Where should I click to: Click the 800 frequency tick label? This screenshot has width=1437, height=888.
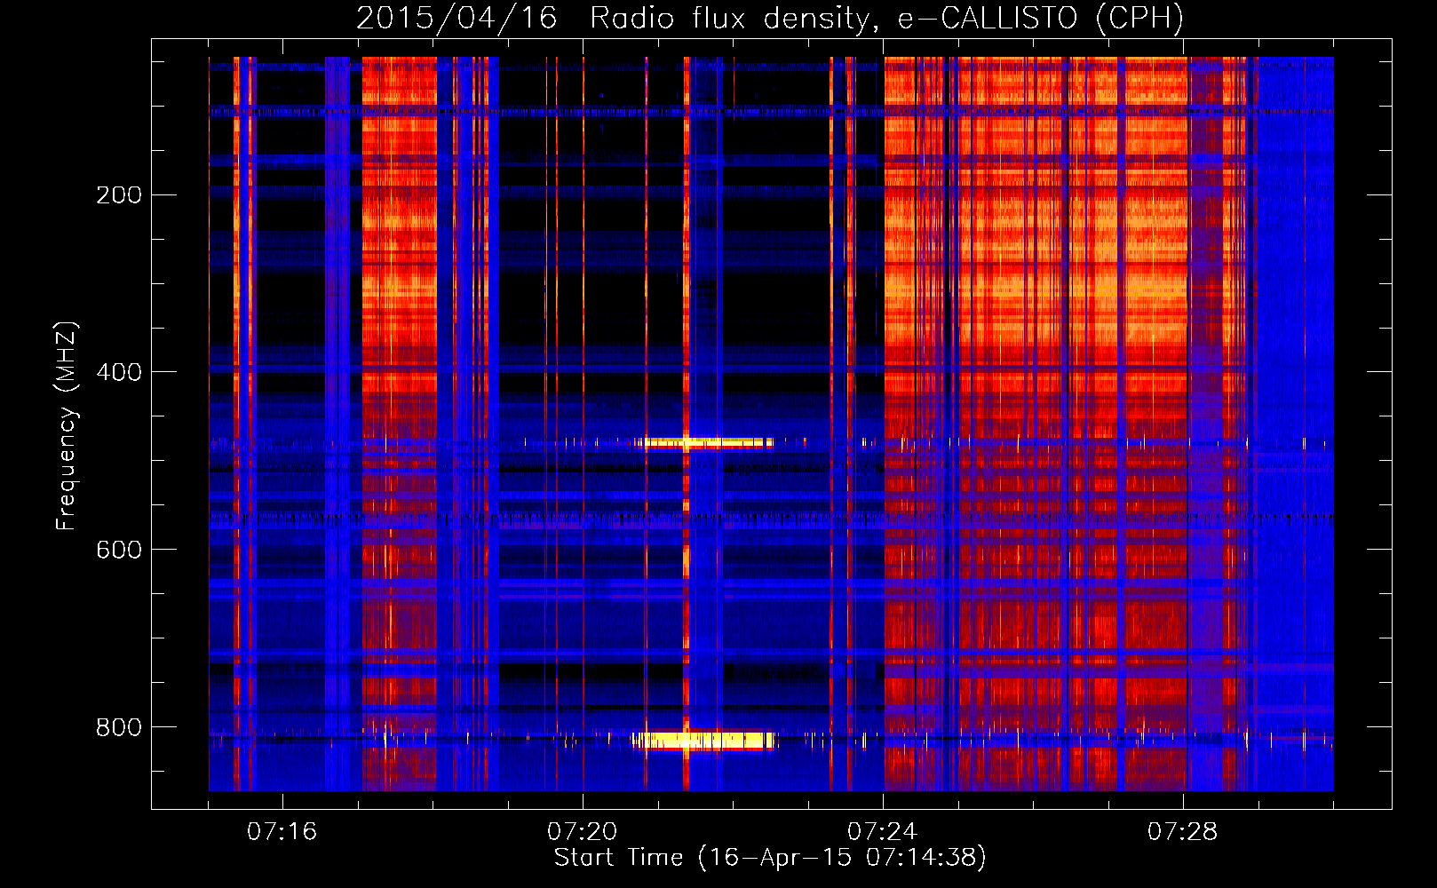tap(119, 727)
